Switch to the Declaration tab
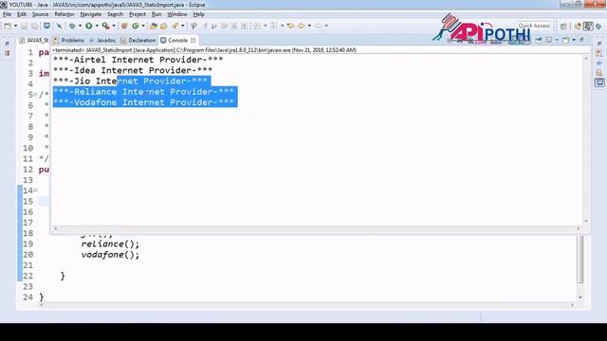 tap(138, 40)
